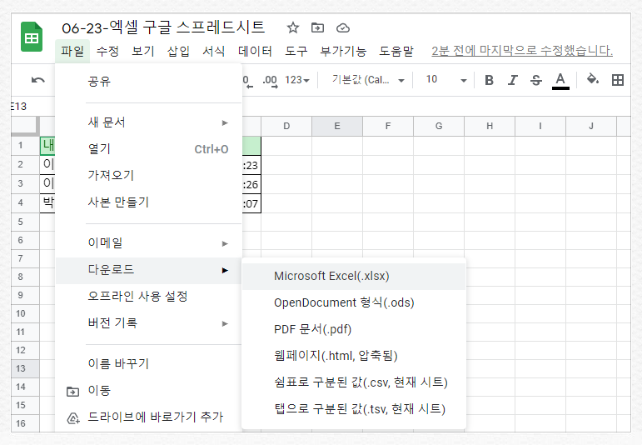
Task: Download as tab-separated .tsv
Action: pos(354,409)
